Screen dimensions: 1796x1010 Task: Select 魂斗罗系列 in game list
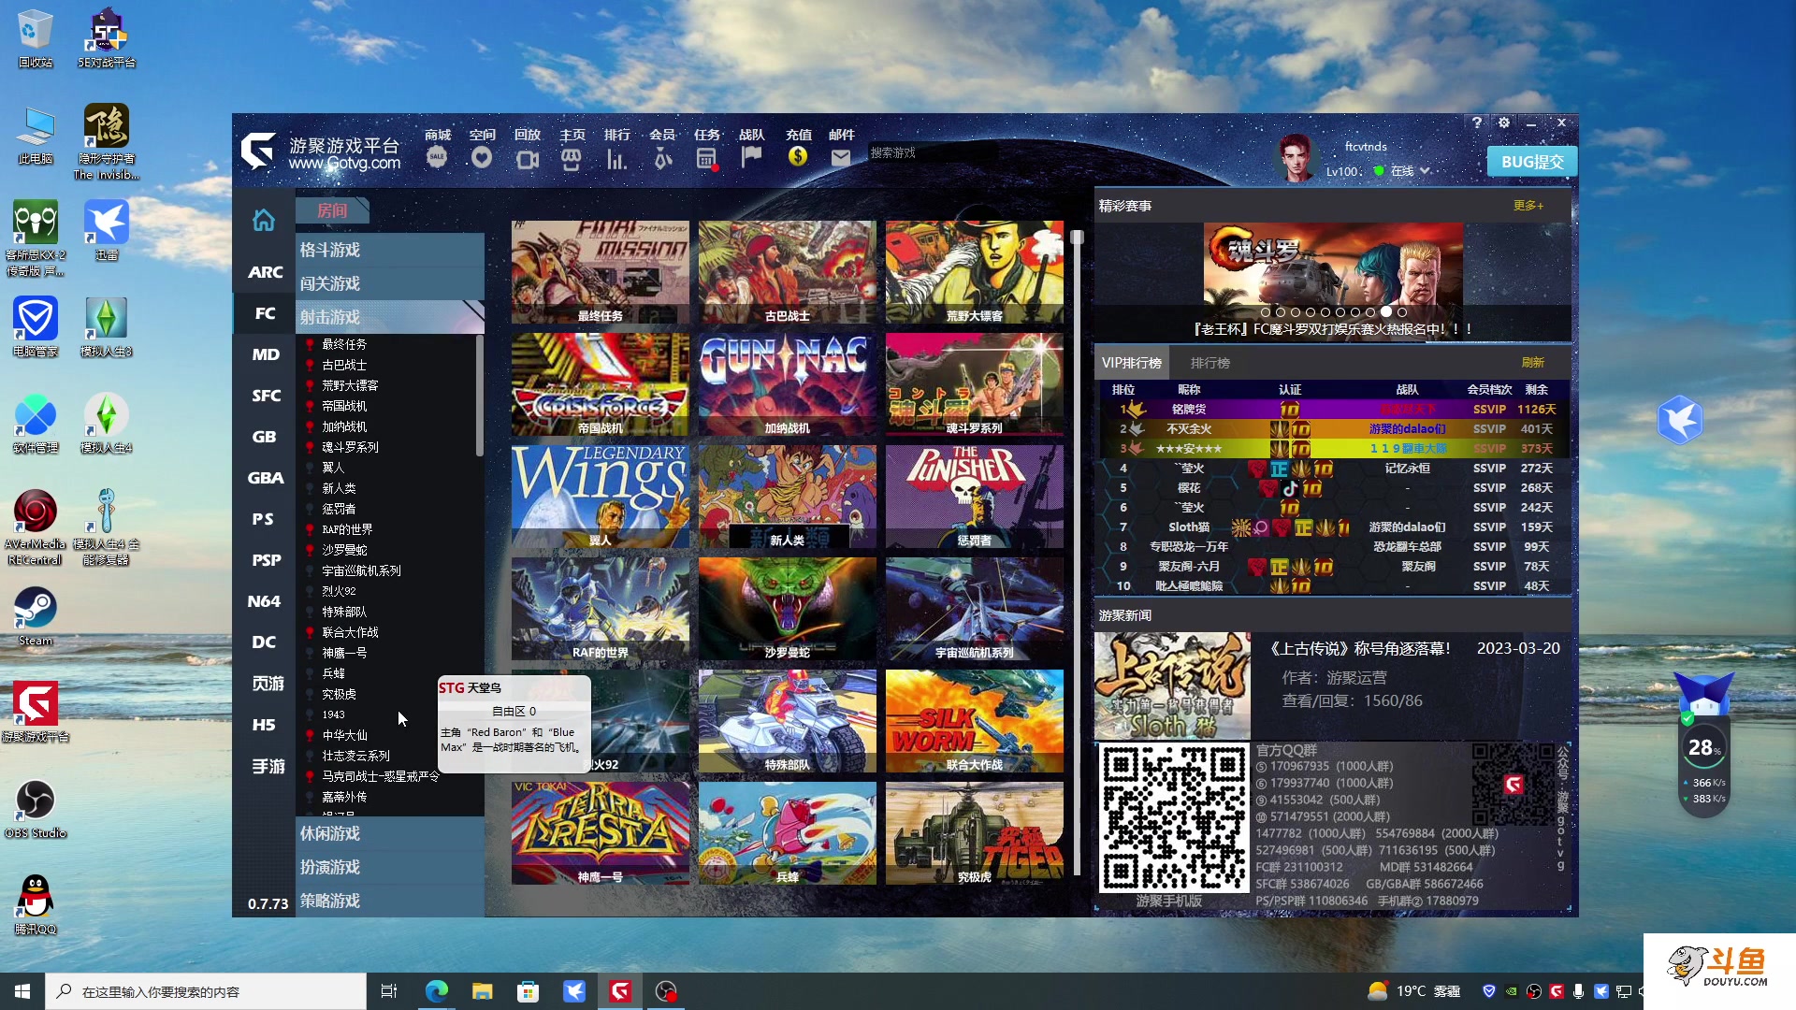coord(350,447)
